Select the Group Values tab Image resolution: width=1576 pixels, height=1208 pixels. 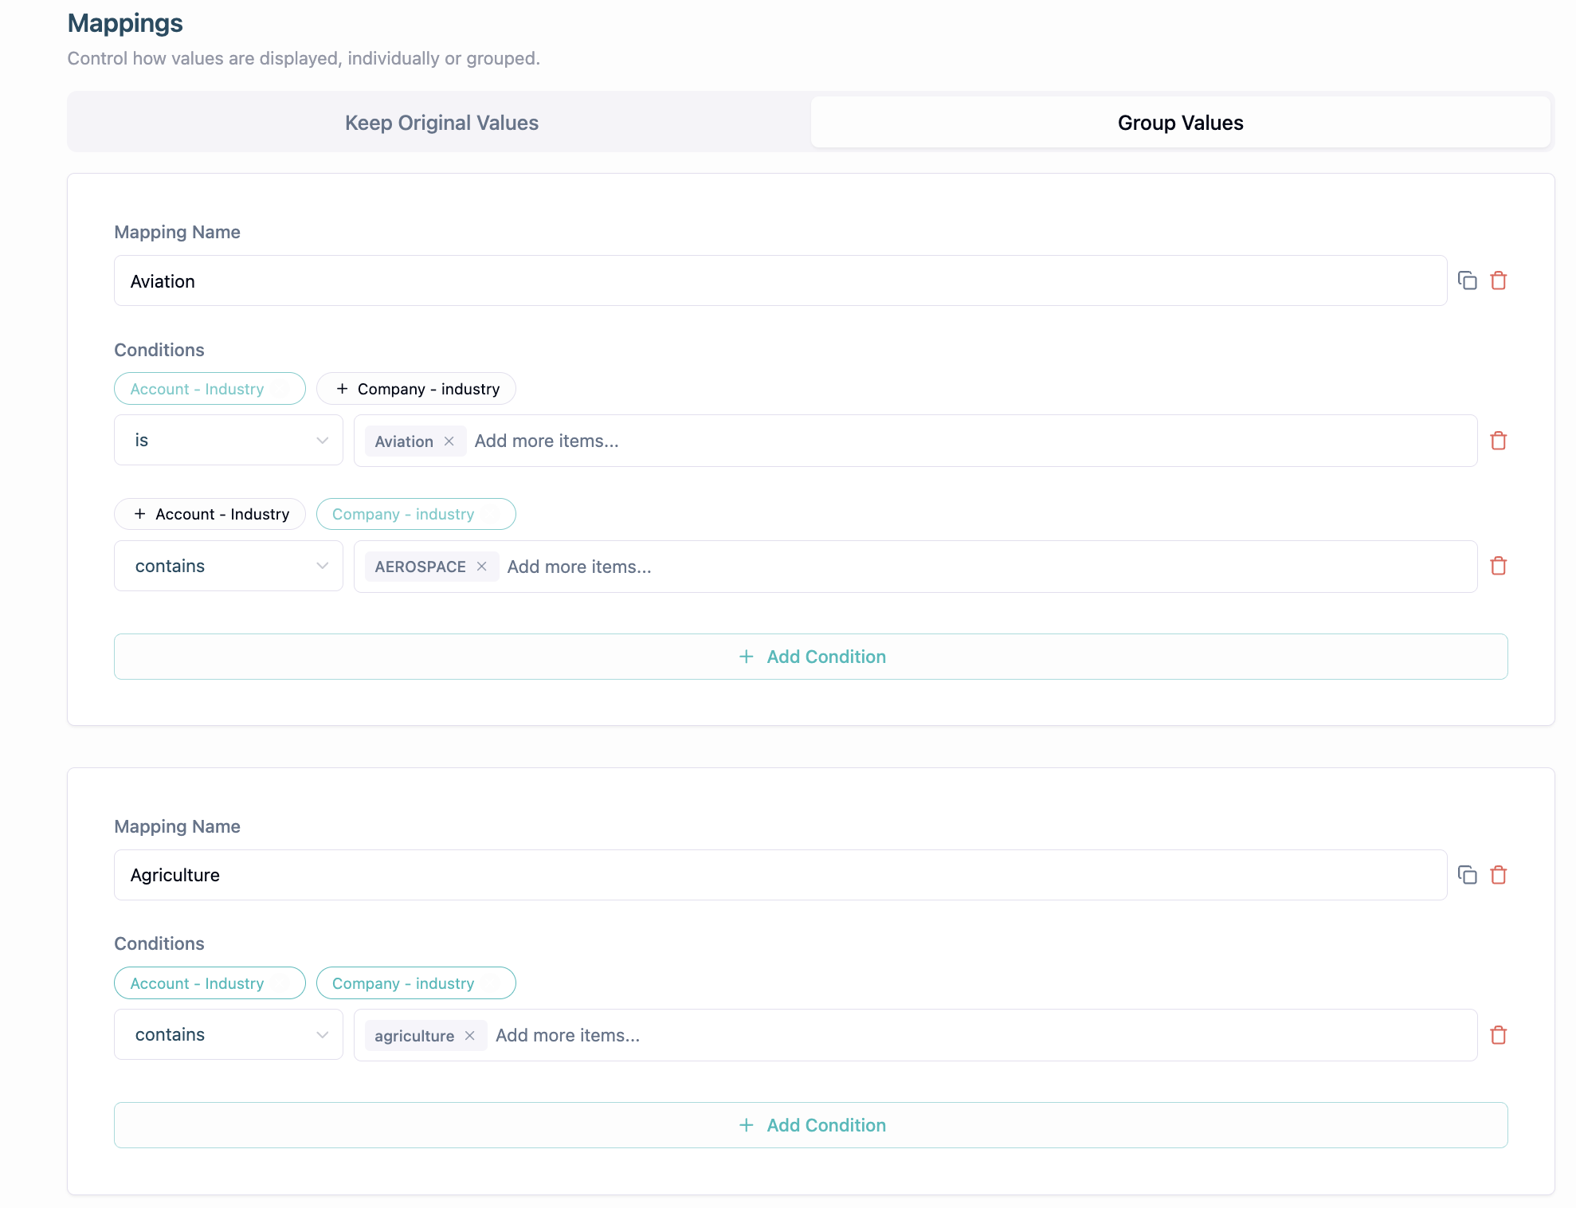click(x=1180, y=123)
